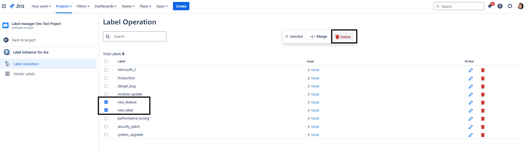Check the system_upgrade checkbox
527x150 pixels.
point(106,134)
